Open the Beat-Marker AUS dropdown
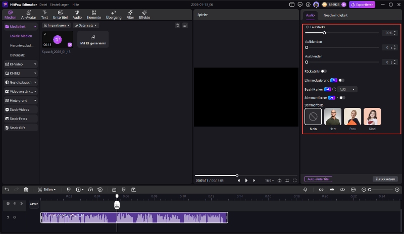This screenshot has width=404, height=234. coord(348,89)
